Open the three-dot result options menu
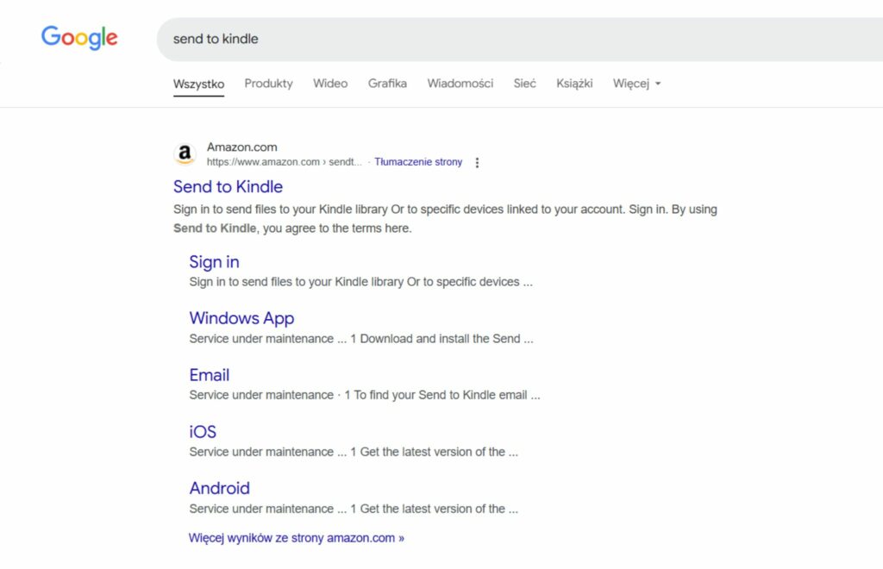Image resolution: width=883 pixels, height=569 pixels. 477,163
